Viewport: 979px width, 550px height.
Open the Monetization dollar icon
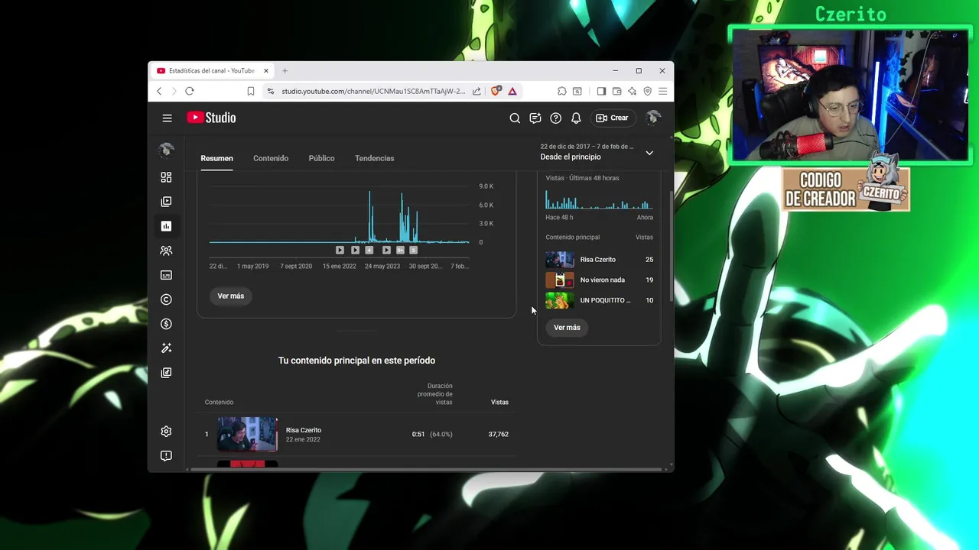[x=166, y=324]
